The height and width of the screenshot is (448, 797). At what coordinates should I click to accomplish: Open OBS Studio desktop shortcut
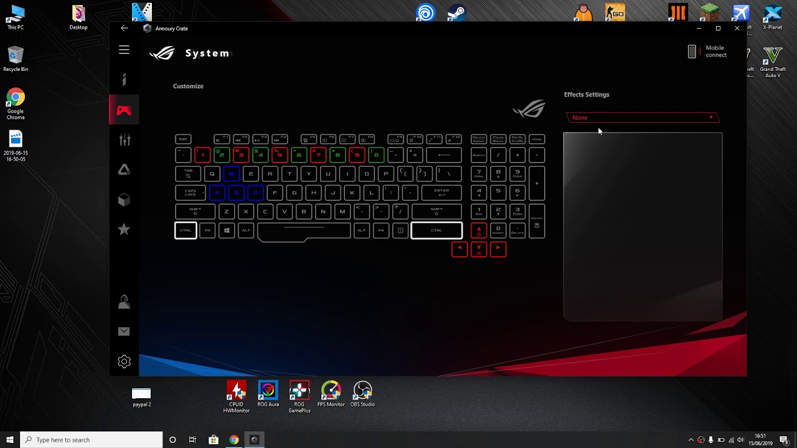362,394
